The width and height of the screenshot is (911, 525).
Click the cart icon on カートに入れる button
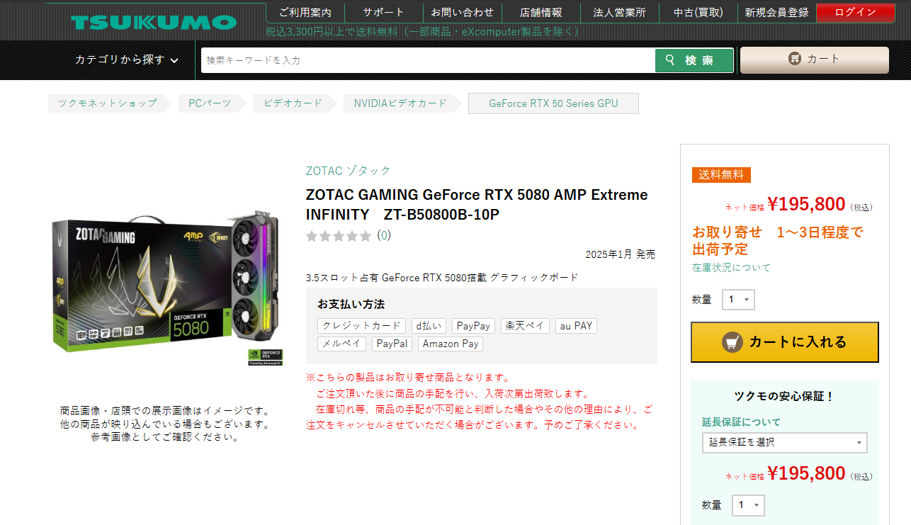tap(732, 342)
